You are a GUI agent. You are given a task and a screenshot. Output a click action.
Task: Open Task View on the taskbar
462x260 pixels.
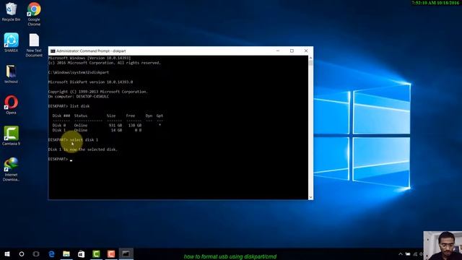coord(36,253)
